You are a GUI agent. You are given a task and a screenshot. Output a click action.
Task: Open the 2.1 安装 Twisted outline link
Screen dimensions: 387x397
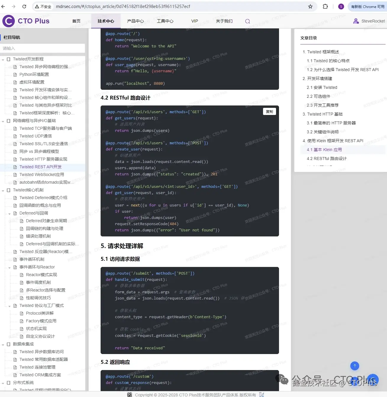coord(322,87)
